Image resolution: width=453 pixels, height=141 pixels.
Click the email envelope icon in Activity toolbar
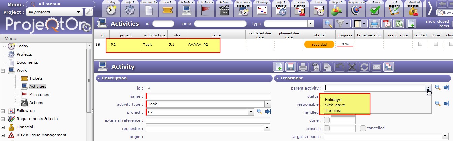[376, 67]
